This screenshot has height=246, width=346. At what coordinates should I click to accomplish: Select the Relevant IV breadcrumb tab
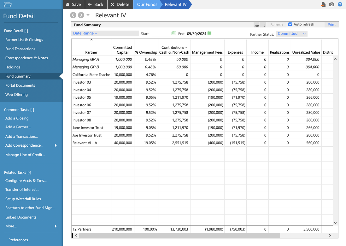pos(176,4)
